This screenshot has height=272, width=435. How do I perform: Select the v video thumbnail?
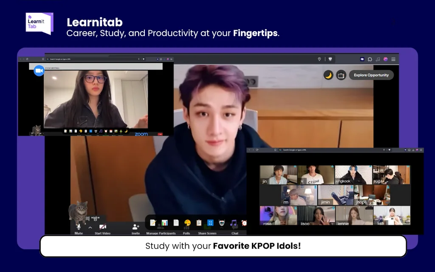[x=316, y=175]
